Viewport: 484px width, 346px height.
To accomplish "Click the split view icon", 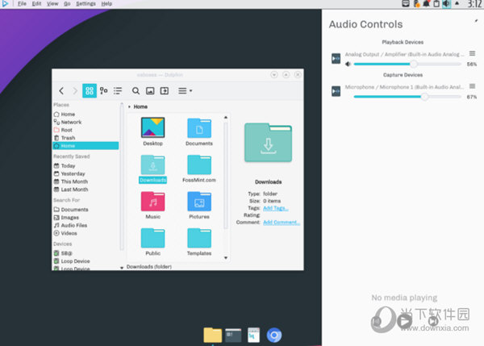I will click(165, 91).
